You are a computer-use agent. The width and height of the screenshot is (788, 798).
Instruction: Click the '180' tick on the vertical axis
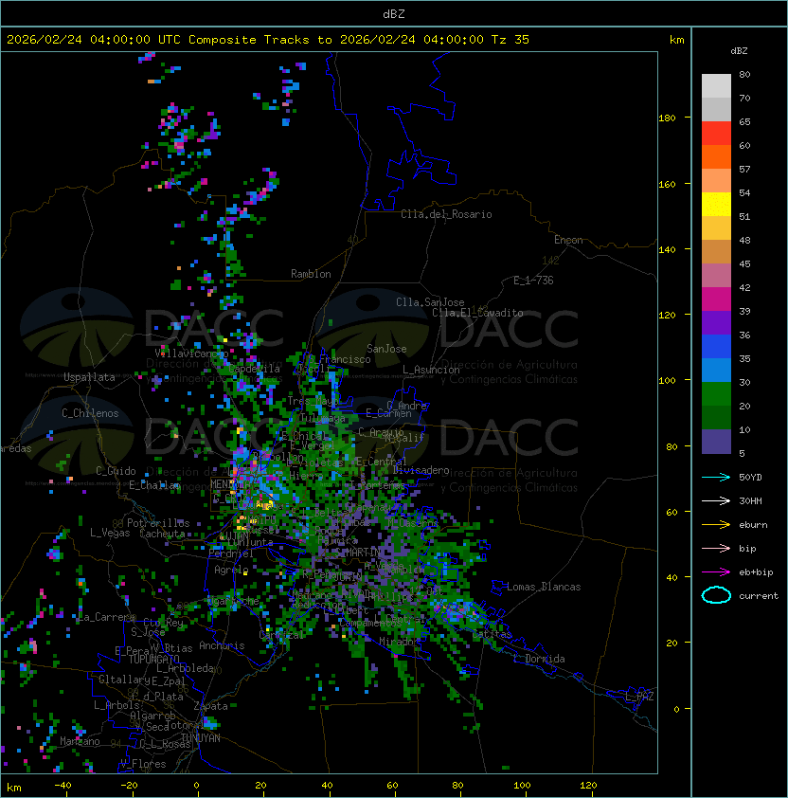(x=667, y=118)
